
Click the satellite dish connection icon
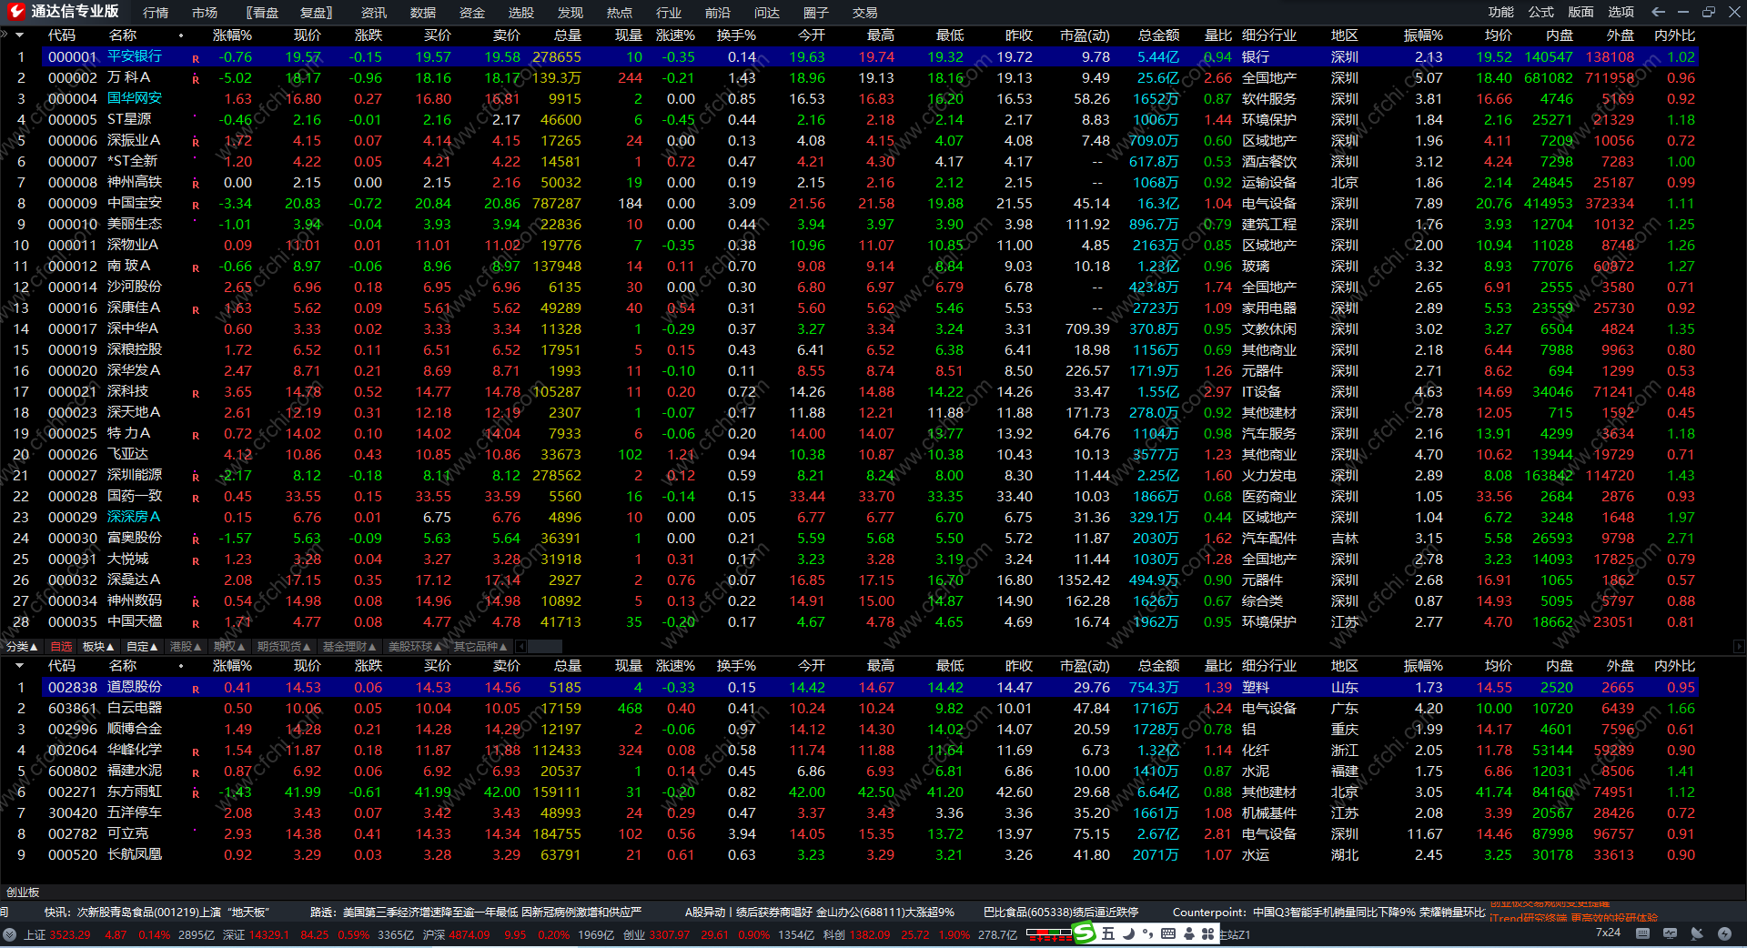[1697, 933]
